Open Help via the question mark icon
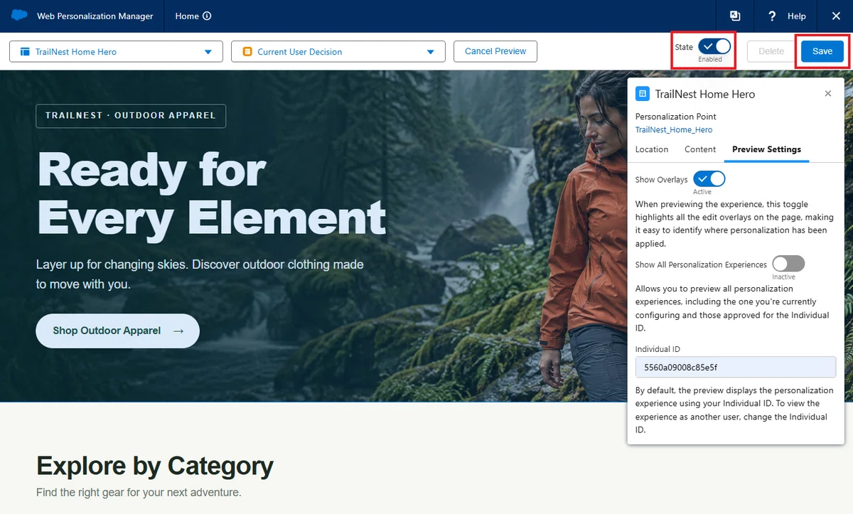Viewport: 853px width, 514px height. point(772,16)
